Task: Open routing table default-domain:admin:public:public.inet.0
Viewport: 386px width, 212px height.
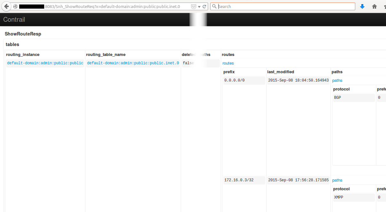Action: [x=133, y=63]
